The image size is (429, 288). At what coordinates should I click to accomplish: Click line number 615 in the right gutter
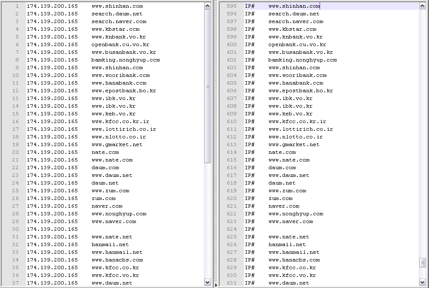(232, 160)
